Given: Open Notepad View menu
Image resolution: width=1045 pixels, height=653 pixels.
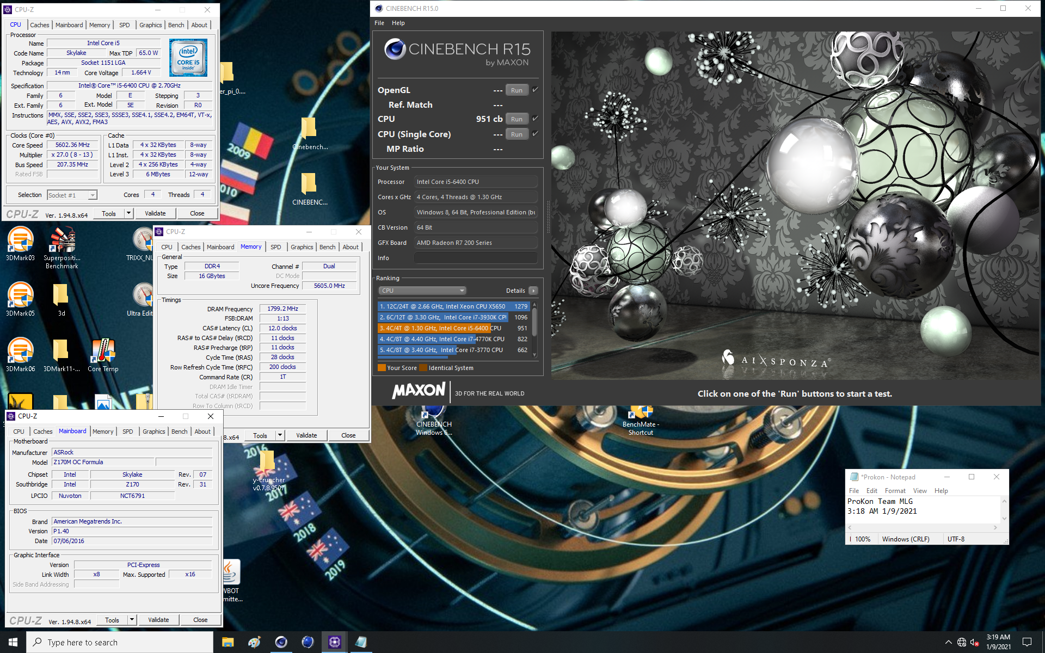Looking at the screenshot, I should 920,491.
